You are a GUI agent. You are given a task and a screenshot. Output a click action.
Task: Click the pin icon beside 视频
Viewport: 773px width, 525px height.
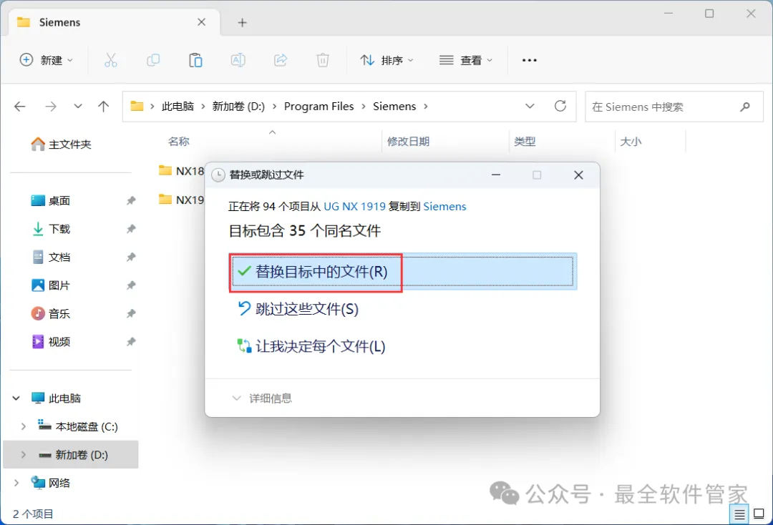point(131,342)
